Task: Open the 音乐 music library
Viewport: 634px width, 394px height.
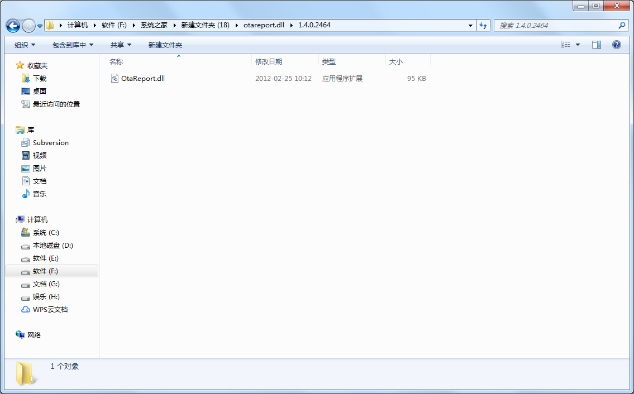Action: 39,194
